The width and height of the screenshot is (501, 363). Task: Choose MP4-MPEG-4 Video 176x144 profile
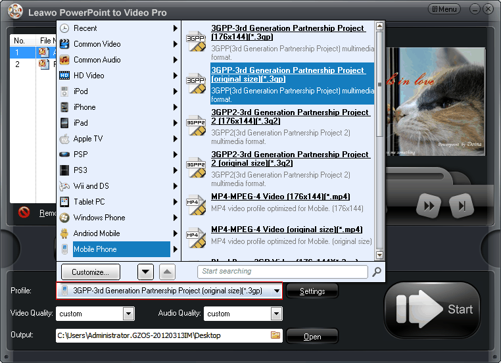(x=281, y=197)
